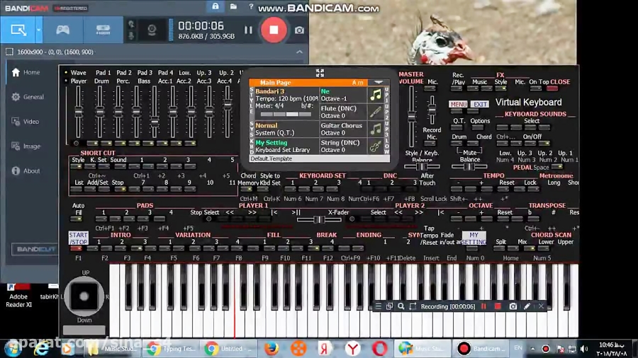
Task: Click the Master Volume slider
Action: click(412, 117)
